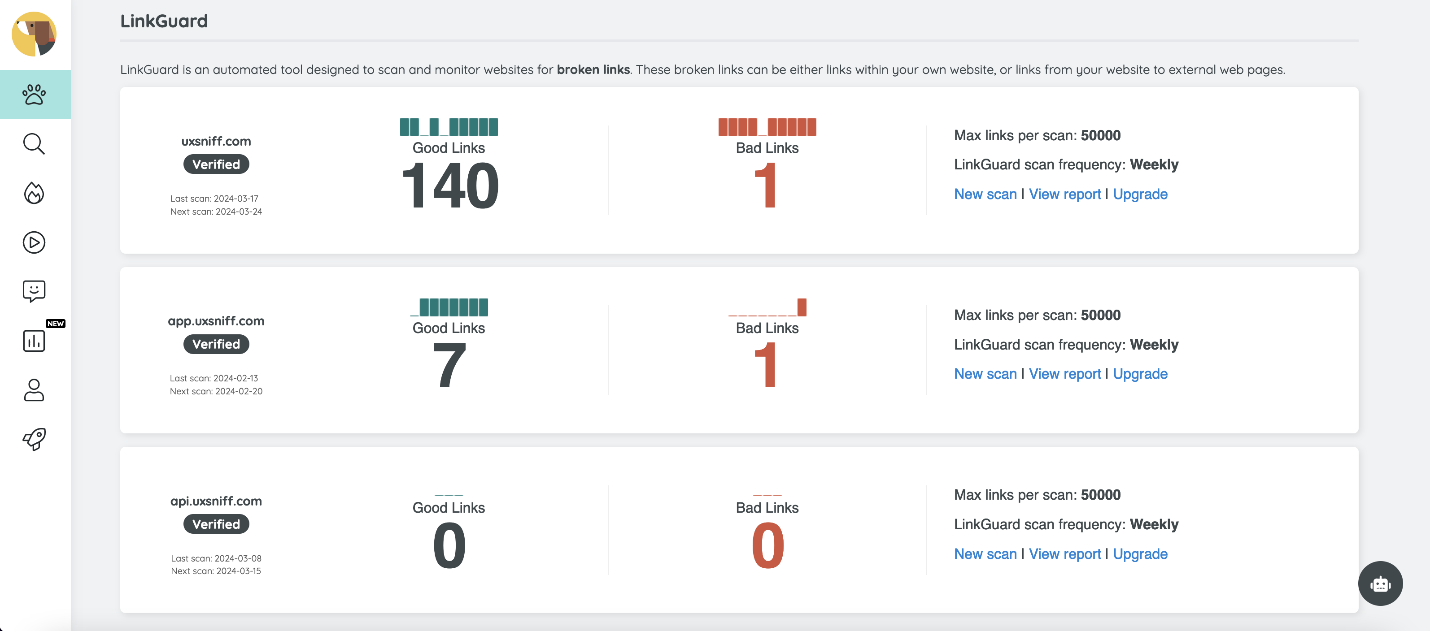Click Upgrade link for uxsniff.com

coord(1140,194)
